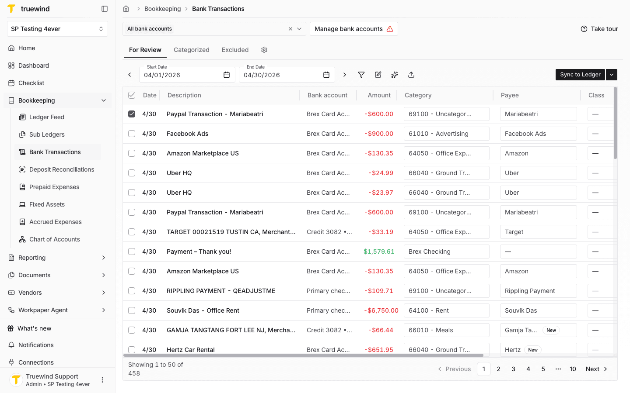Image resolution: width=630 pixels, height=393 pixels.
Task: Open the Start Date calendar icon
Action: click(x=227, y=75)
